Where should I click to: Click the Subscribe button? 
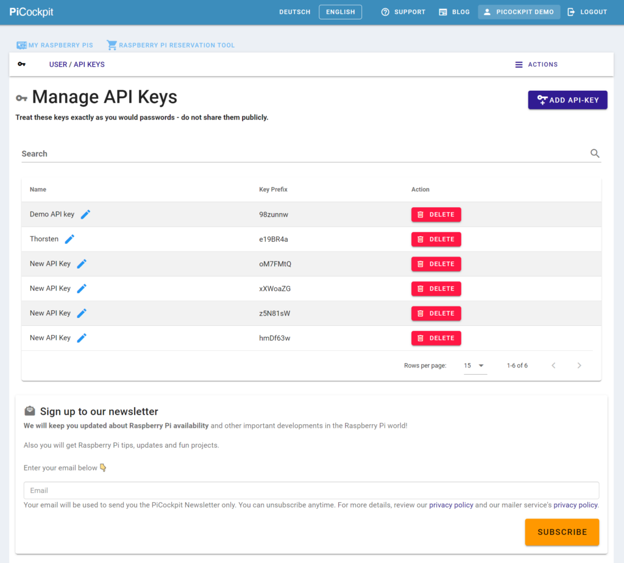tap(562, 532)
